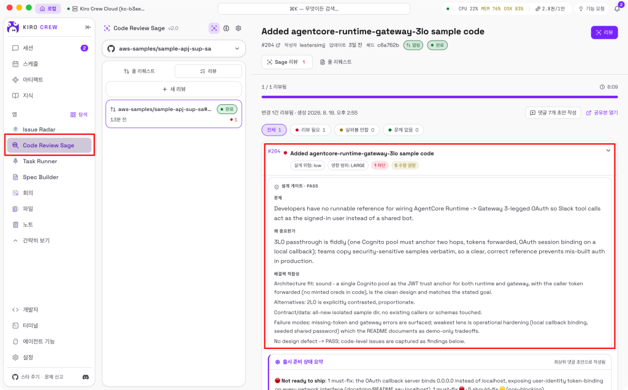Click the review progress bar

[439, 96]
